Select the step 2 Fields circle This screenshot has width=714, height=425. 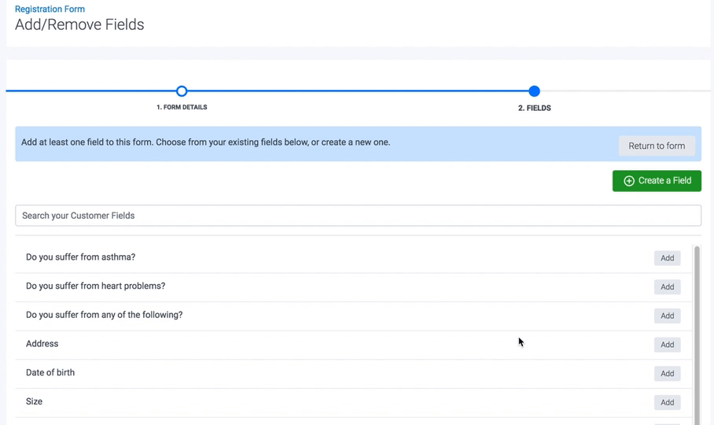[x=534, y=91]
